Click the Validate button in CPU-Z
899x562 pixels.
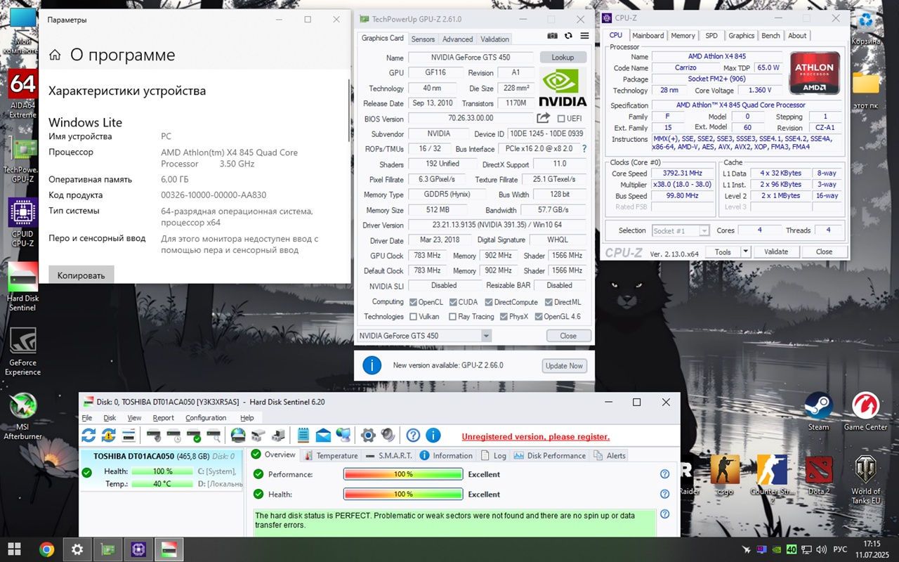point(776,251)
